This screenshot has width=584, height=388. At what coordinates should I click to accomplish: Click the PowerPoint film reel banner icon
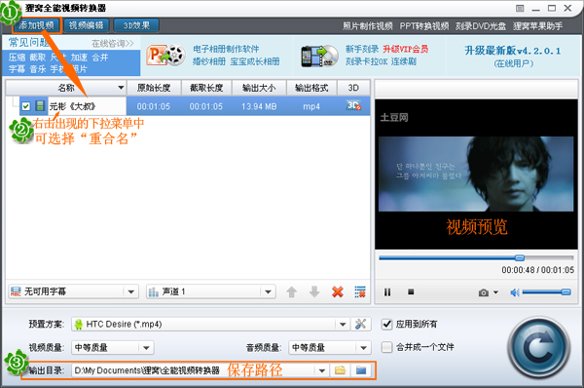pyautogui.click(x=165, y=56)
